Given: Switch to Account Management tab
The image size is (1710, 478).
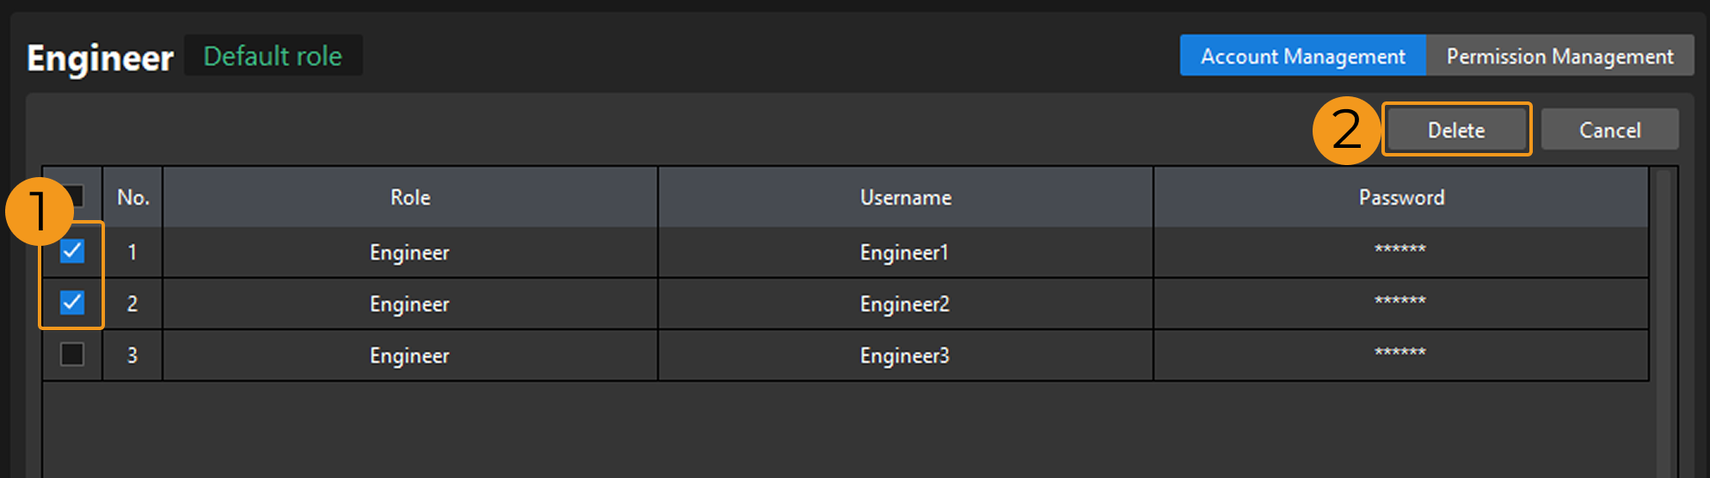Looking at the screenshot, I should [1302, 56].
